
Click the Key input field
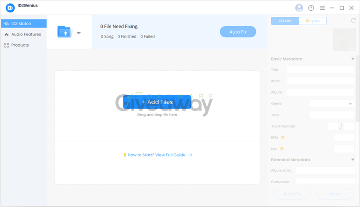tap(344, 149)
